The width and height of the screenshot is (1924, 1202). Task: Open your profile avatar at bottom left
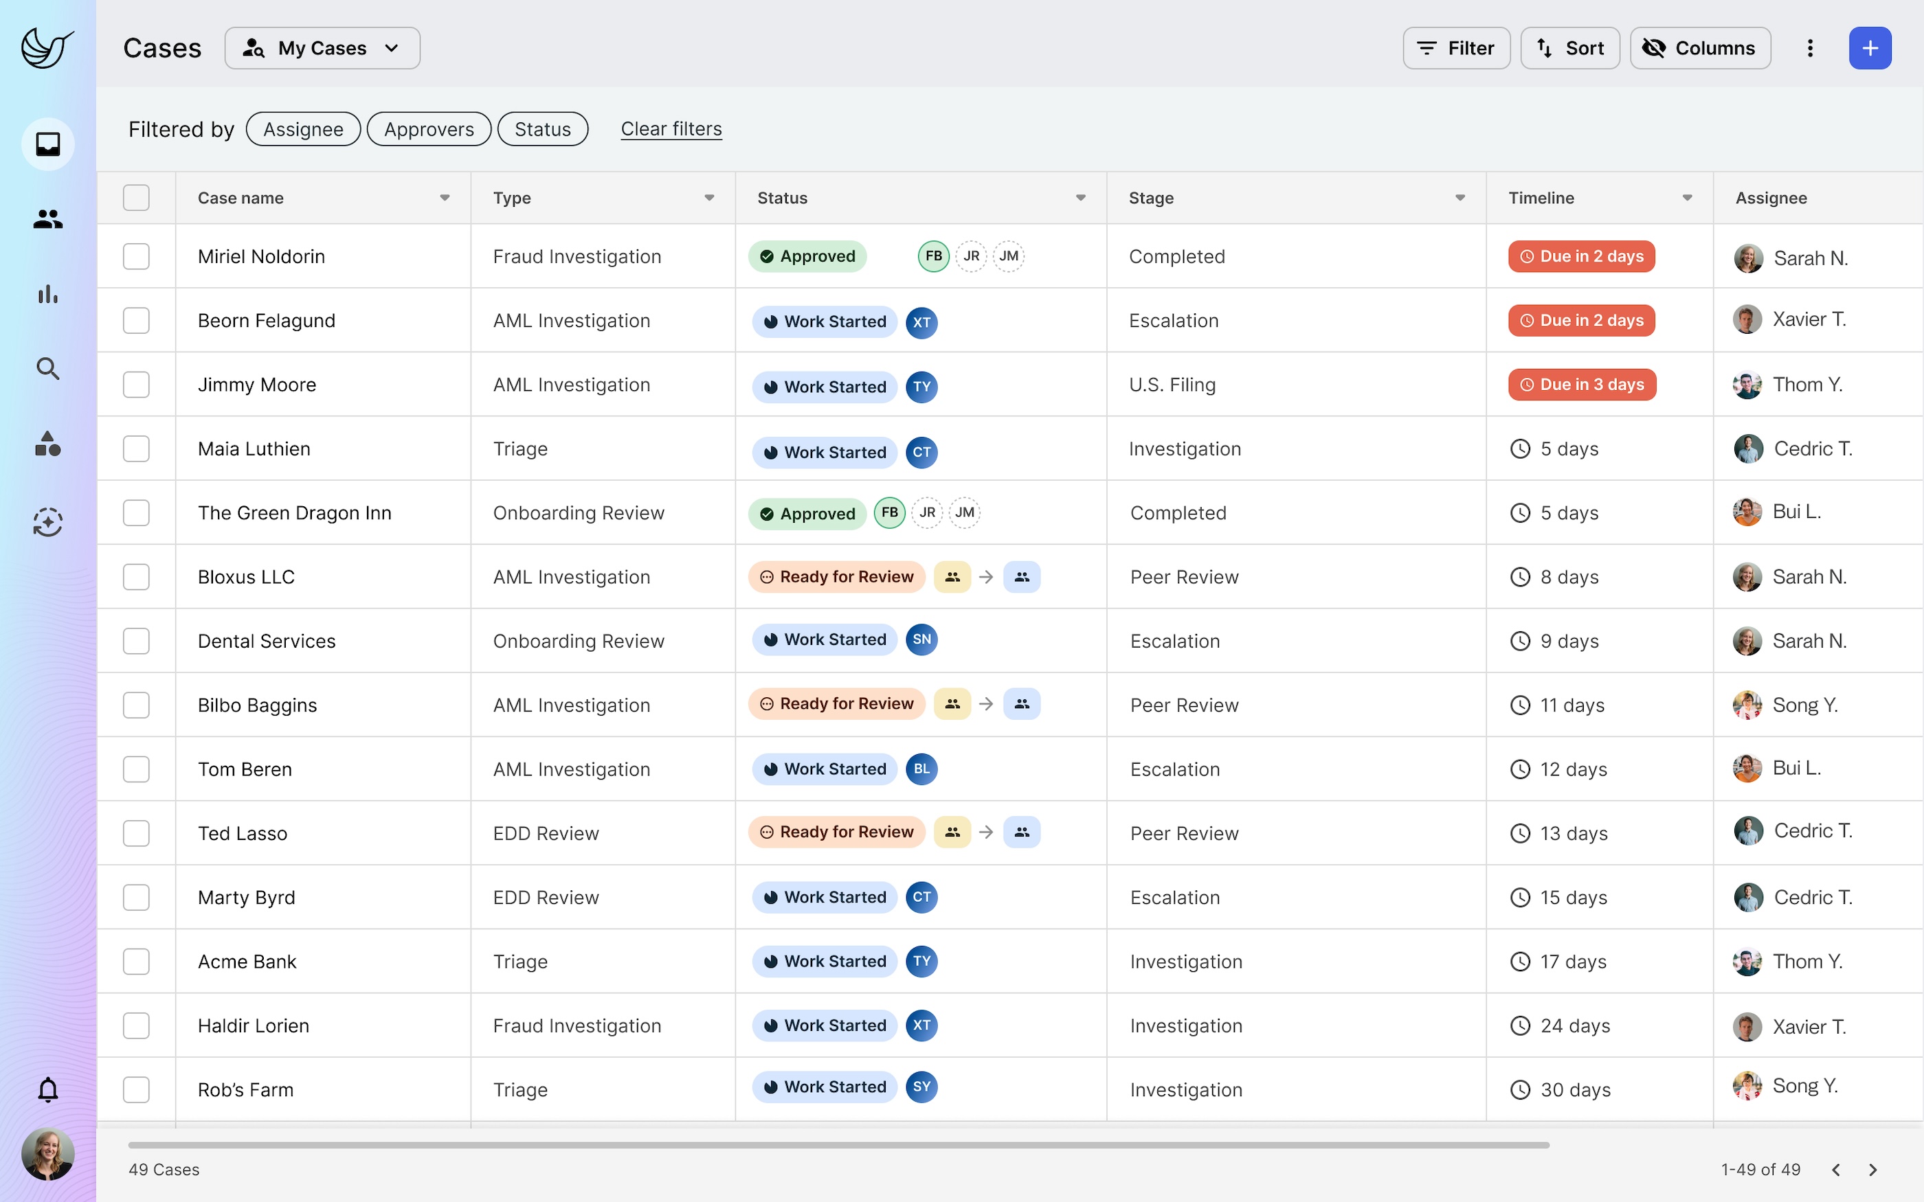tap(47, 1155)
